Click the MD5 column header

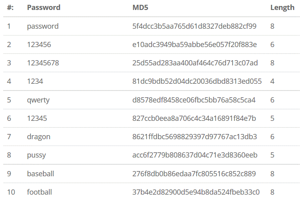coord(140,8)
